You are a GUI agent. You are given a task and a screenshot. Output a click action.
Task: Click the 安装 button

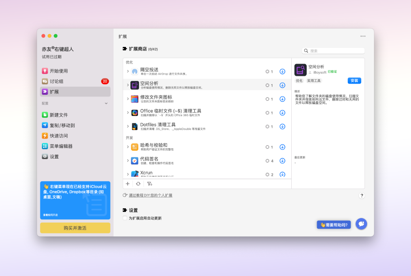click(x=354, y=80)
